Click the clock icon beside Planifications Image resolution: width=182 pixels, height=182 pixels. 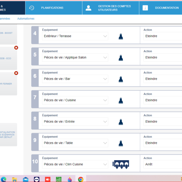pyautogui.click(x=32, y=8)
